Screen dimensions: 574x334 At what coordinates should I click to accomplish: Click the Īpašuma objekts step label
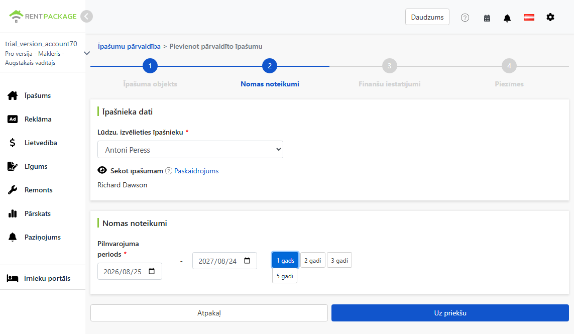(x=150, y=84)
